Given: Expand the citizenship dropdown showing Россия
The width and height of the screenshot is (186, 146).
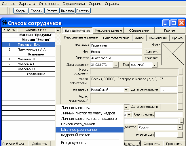Looking at the screenshot, I should click(x=180, y=128).
